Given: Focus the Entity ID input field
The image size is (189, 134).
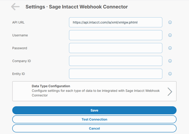Looking at the screenshot, I should click(x=115, y=74).
